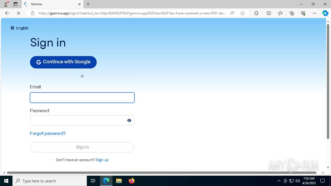331x186 pixels.
Task: Focus the Email input field
Action: pos(82,98)
